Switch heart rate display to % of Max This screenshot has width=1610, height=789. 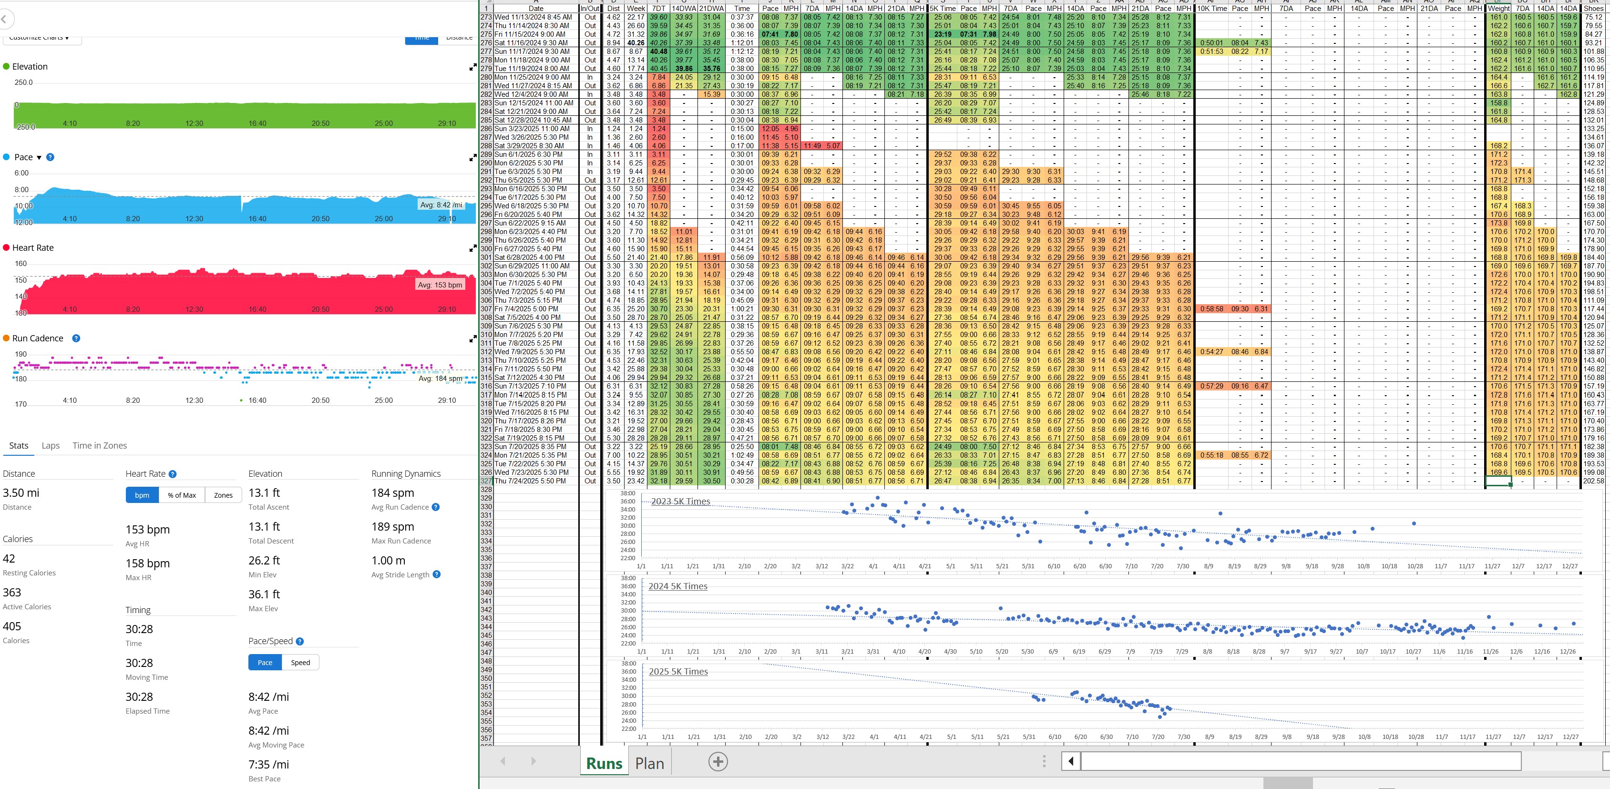(x=181, y=495)
